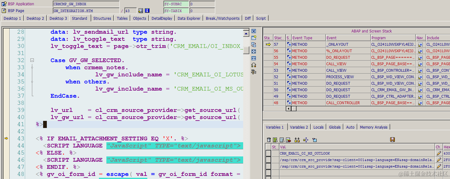Open the Globals tab
The image size is (450, 179).
(x=335, y=127)
